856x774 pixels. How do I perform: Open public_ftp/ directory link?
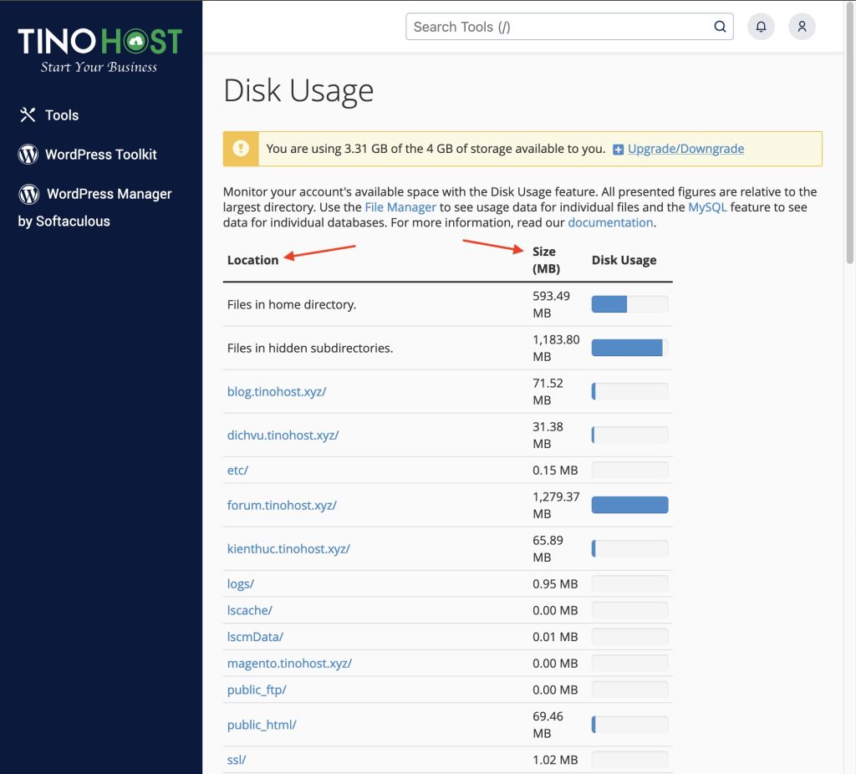click(x=257, y=690)
